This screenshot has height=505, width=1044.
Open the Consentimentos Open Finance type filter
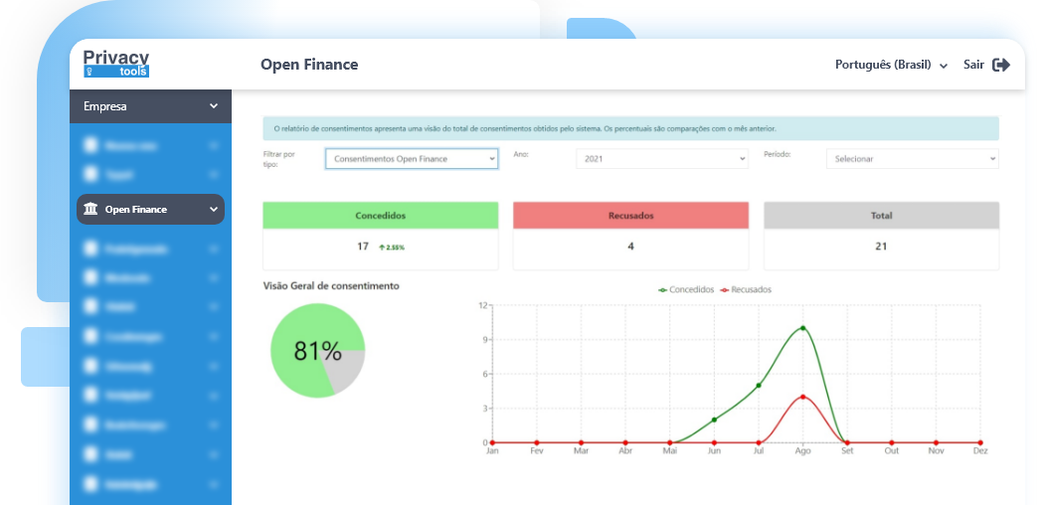(412, 159)
